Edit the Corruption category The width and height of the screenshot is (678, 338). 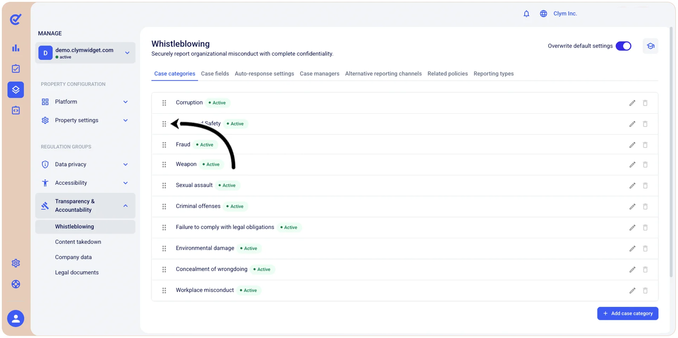pyautogui.click(x=632, y=103)
